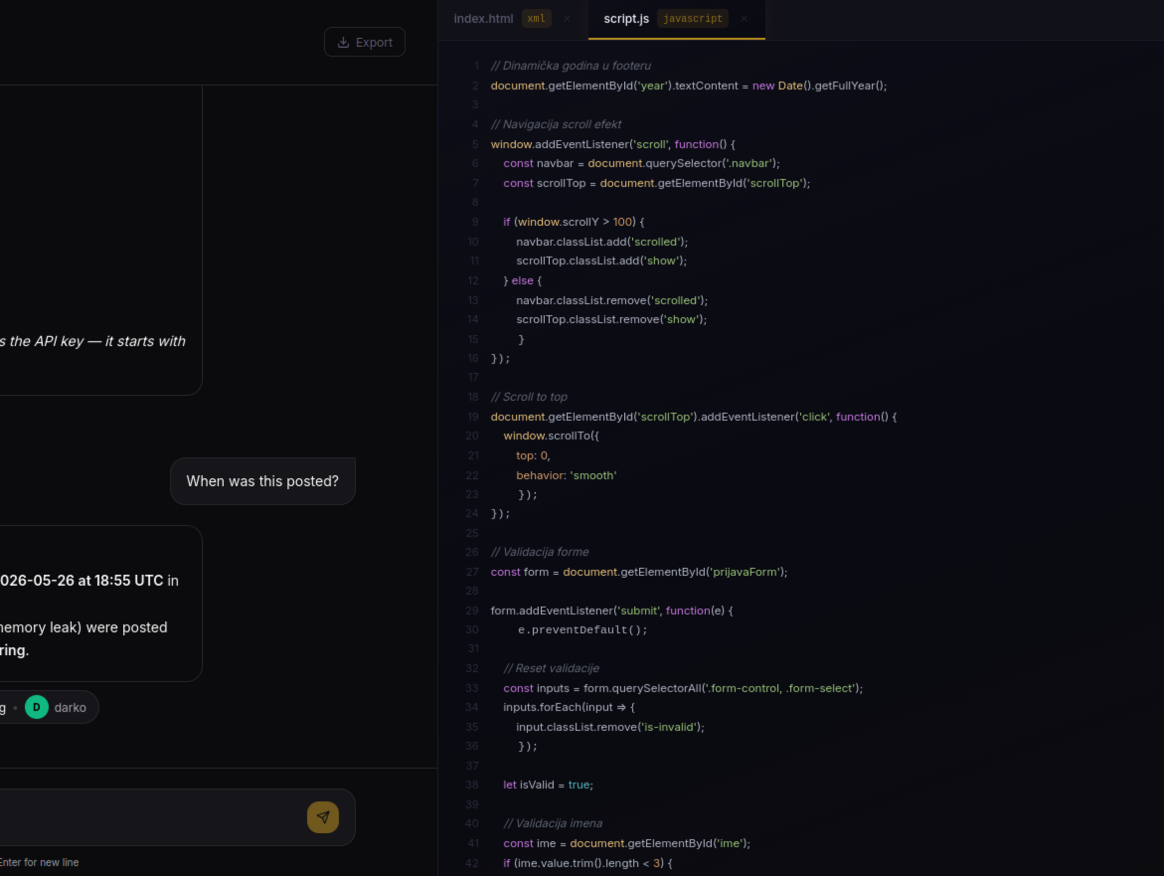Screen dimensions: 1164x876
Task: Click 'memory leak) were posted' text
Action: (83, 627)
